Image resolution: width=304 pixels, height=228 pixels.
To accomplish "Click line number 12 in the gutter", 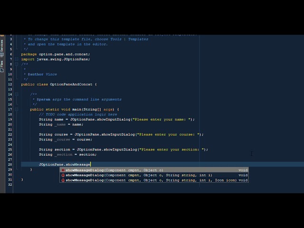I will tap(10, 85).
